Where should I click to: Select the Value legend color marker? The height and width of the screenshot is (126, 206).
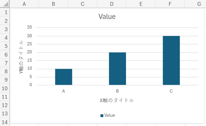click(102, 116)
